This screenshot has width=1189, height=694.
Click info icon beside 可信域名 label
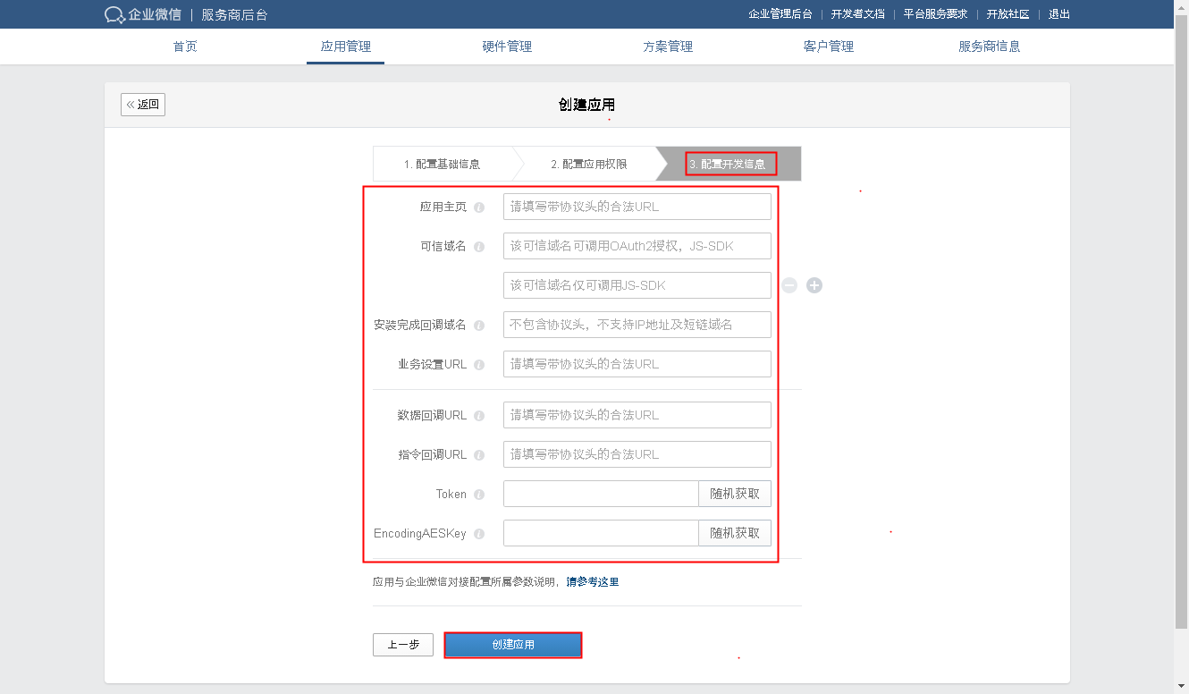(479, 247)
